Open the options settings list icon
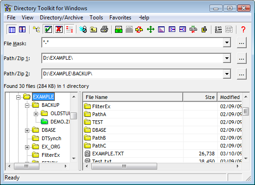255x185 pixels. pyautogui.click(x=218, y=30)
